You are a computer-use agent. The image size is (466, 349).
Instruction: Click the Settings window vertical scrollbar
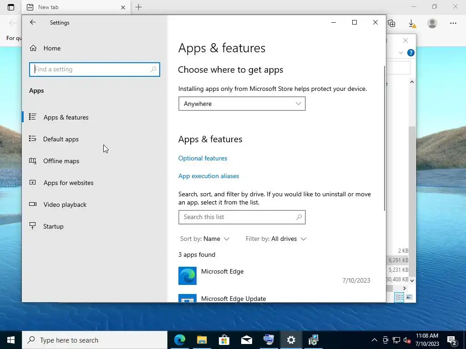pyautogui.click(x=385, y=138)
